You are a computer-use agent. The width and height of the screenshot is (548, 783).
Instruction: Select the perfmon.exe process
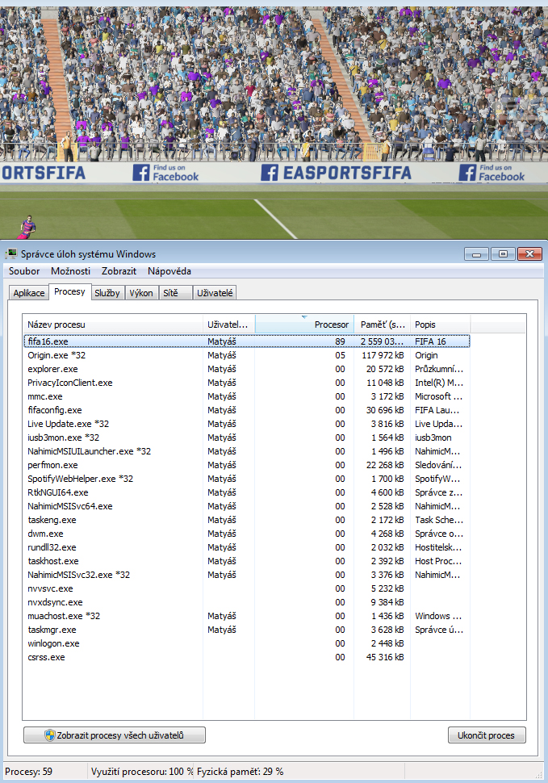click(x=246, y=466)
